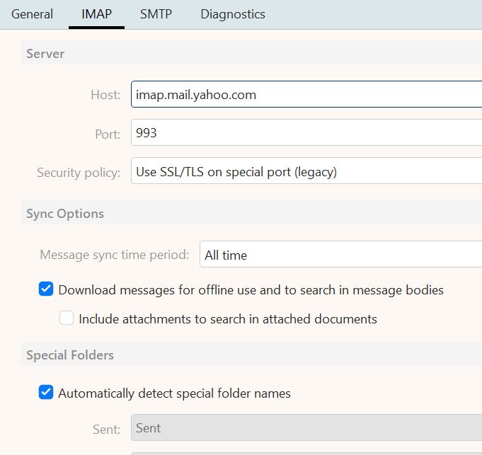Click the Server section header
This screenshot has width=482, height=455.
point(45,54)
